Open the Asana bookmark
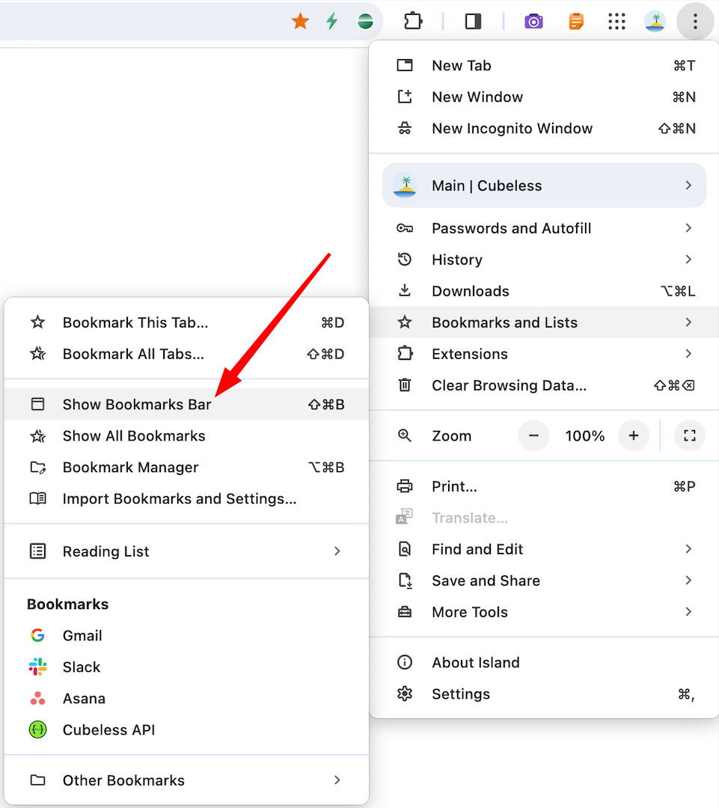 [186, 698]
